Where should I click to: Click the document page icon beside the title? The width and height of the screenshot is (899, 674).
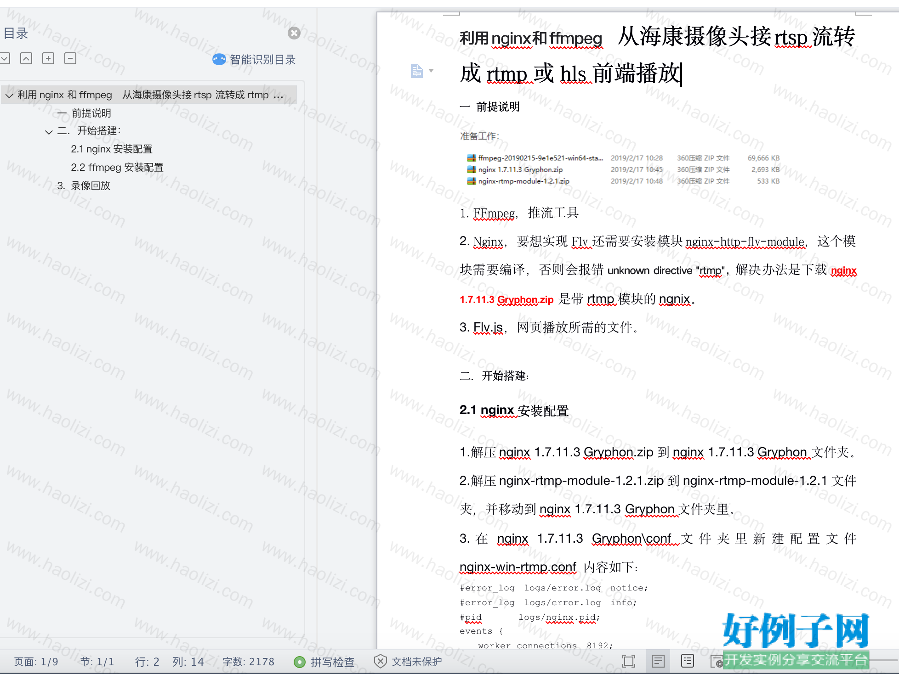pyautogui.click(x=416, y=71)
